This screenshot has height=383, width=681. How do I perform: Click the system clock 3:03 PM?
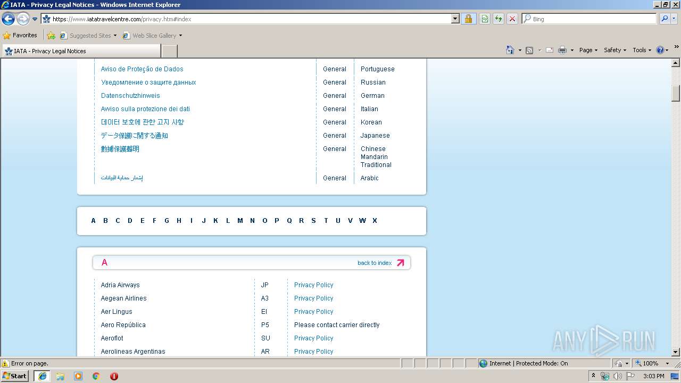[x=654, y=376]
